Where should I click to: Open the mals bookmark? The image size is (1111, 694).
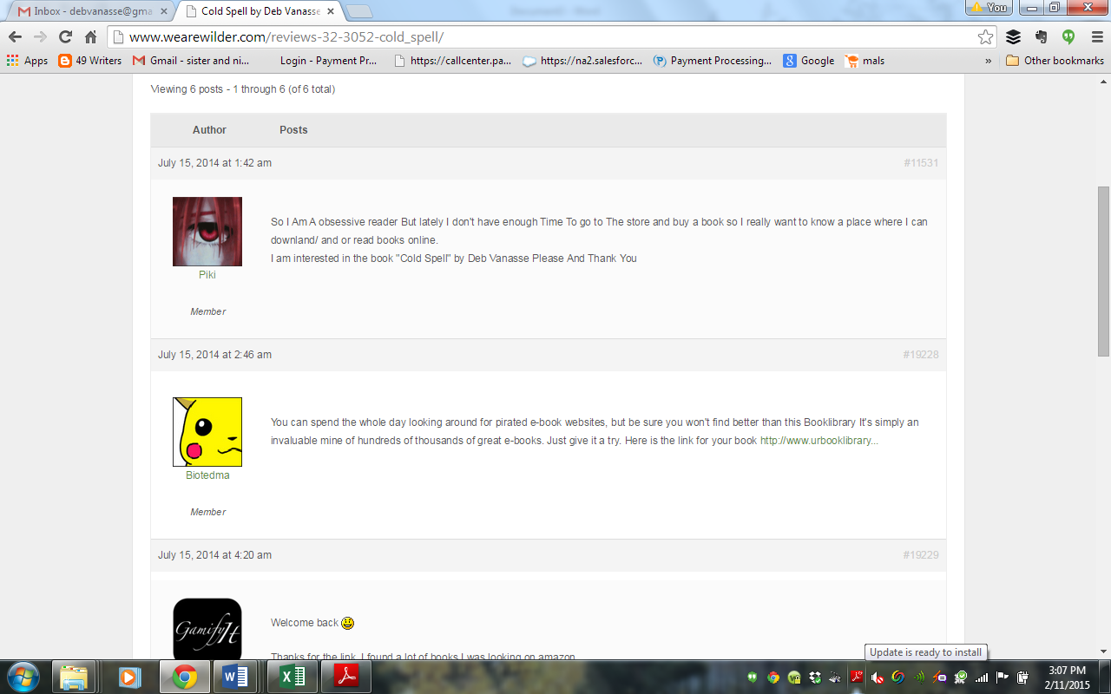click(x=864, y=61)
